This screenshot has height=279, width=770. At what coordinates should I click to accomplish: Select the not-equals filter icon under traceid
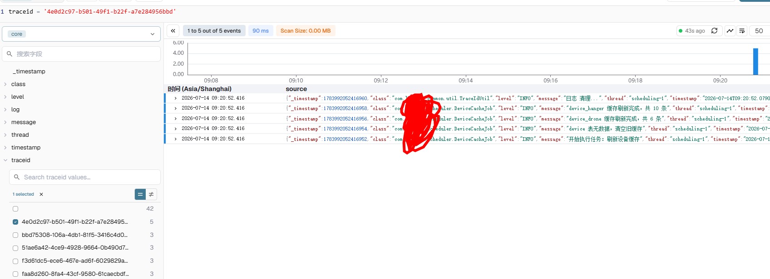coord(151,194)
